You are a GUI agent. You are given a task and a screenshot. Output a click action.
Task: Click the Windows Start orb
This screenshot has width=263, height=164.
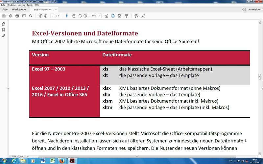(4, 161)
